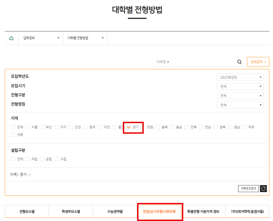
Task: Select the 전체 checkbox under 설립구분
Action: coord(13,159)
